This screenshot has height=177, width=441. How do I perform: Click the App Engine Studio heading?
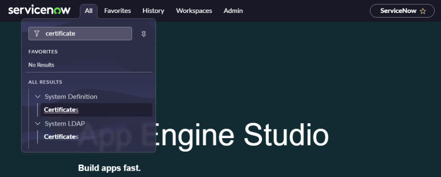203,135
